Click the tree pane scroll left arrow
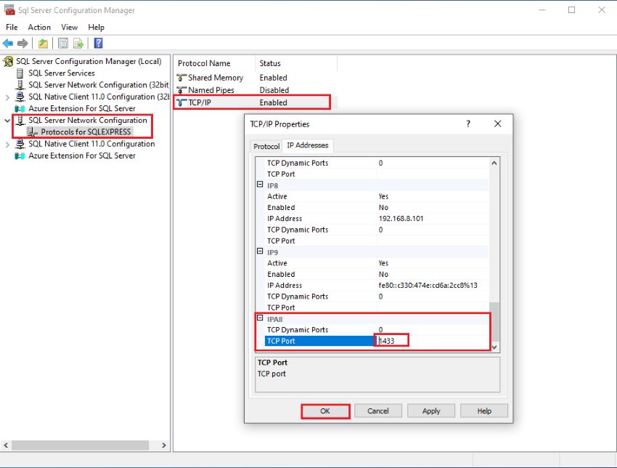 (x=6, y=445)
